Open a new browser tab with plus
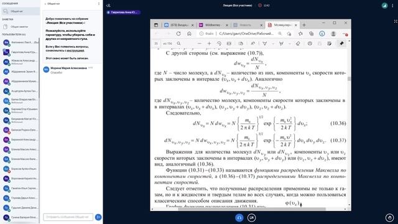Image resolution: width=398 pixels, height=224 pixels. pyautogui.click(x=304, y=25)
